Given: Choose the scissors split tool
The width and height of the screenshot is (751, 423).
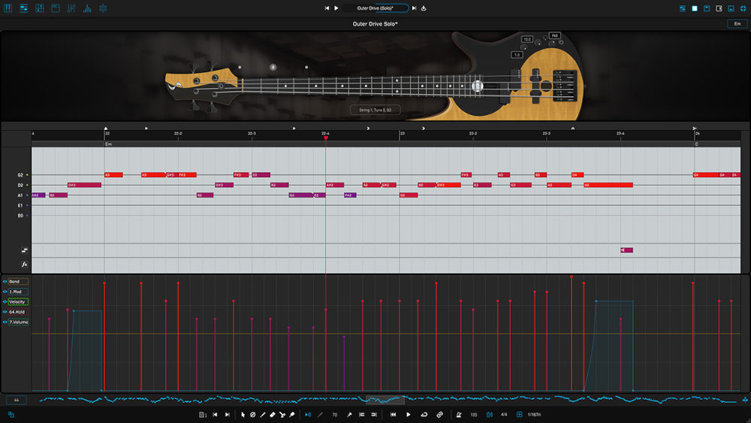Looking at the screenshot, I should [x=282, y=415].
